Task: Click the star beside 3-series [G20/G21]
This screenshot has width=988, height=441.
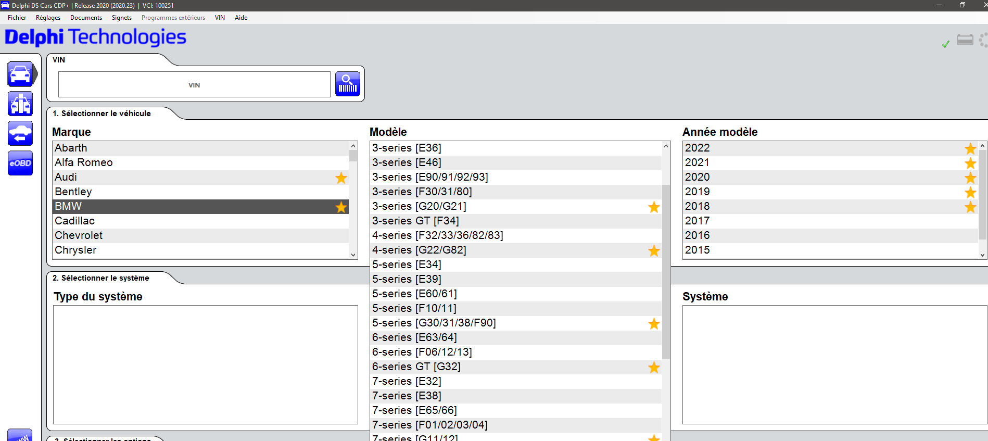Action: tap(654, 207)
